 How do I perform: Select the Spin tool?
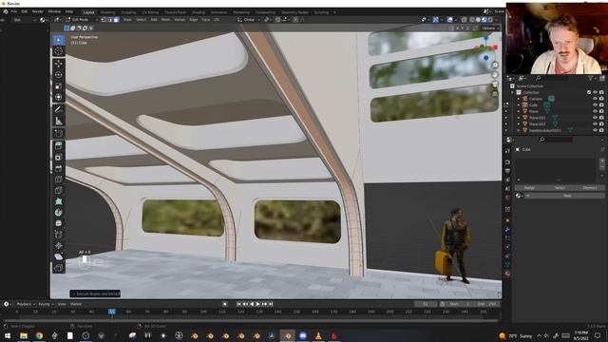59,213
